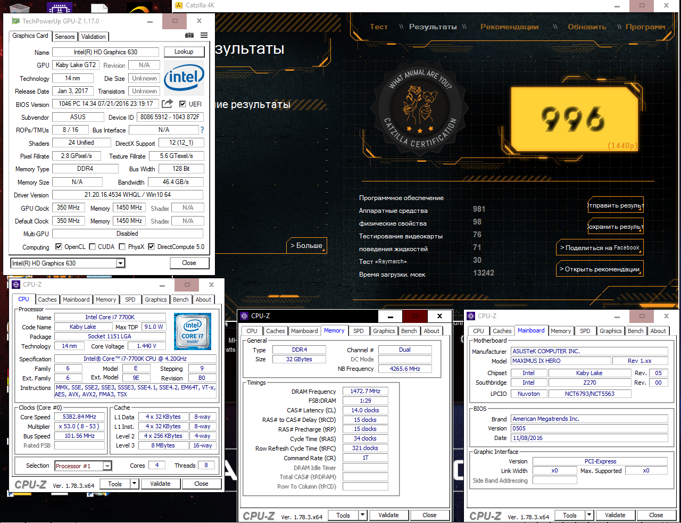
Task: Toggle the DirectCompute 5.0 checkbox
Action: pyautogui.click(x=151, y=246)
